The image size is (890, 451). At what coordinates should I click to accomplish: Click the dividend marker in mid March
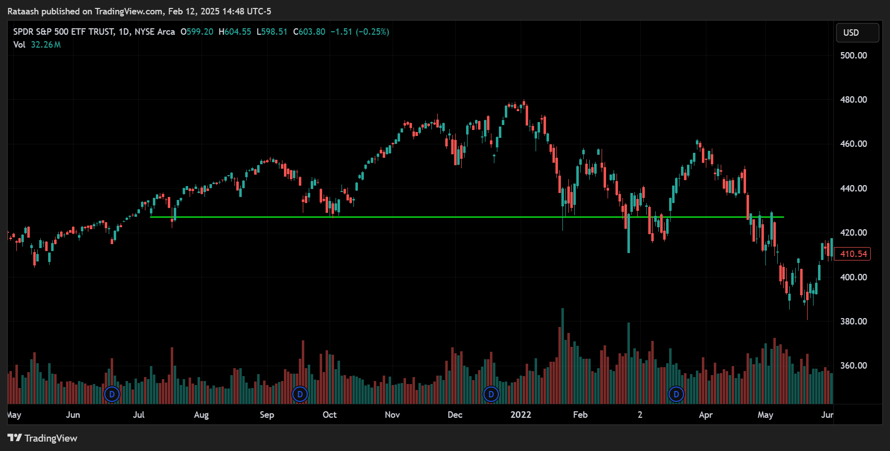(x=676, y=394)
